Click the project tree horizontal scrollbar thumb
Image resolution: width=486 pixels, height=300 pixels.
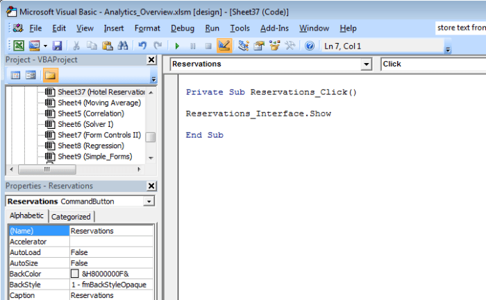coord(47,169)
